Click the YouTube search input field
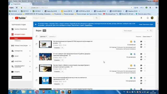 pyautogui.click(x=63, y=18)
